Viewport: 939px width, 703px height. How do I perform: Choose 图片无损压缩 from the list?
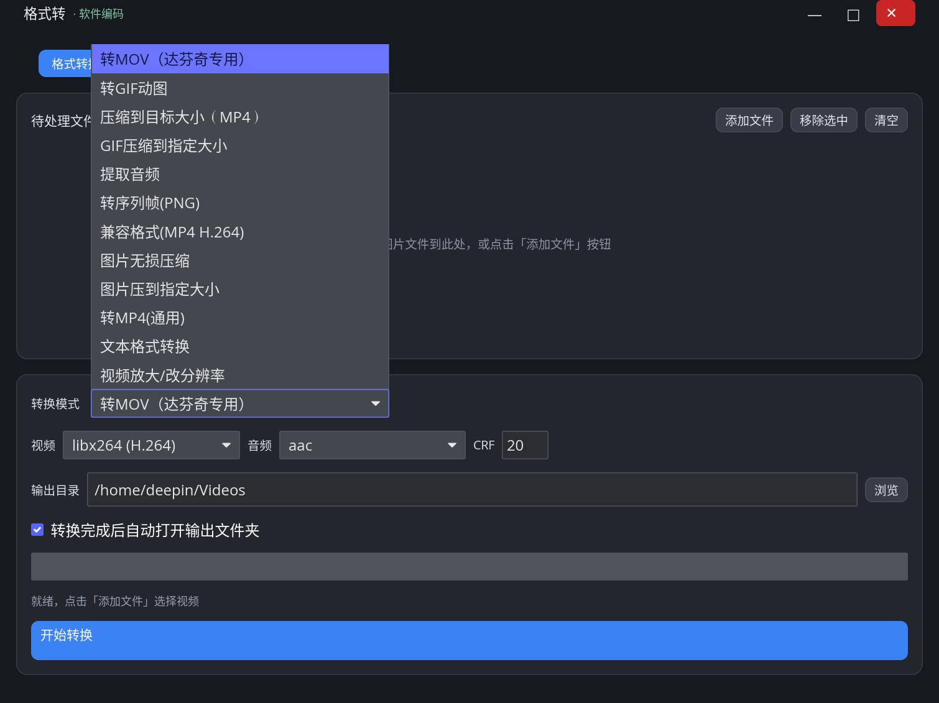[240, 260]
